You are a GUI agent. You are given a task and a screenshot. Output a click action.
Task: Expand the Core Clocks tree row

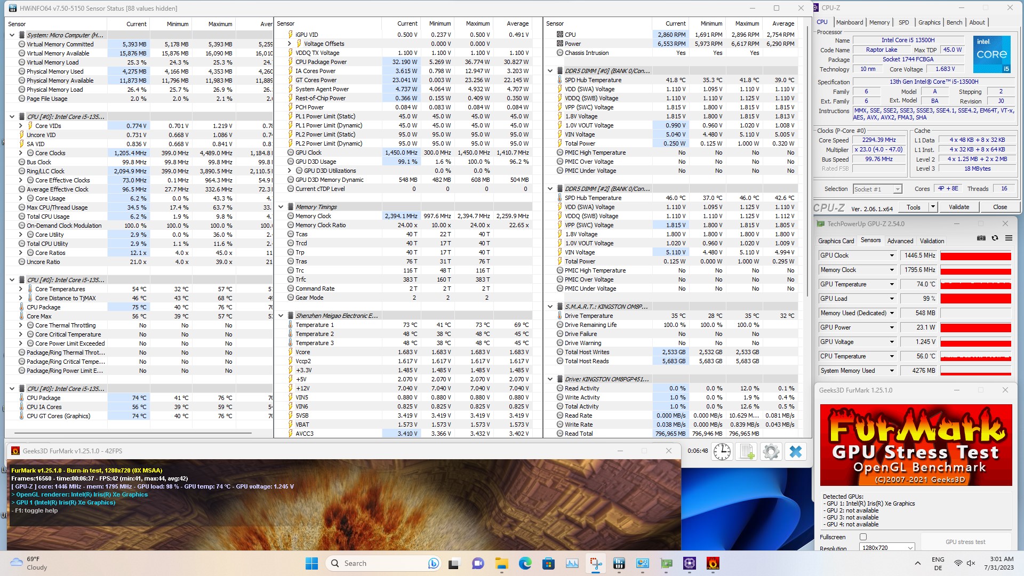(21, 153)
